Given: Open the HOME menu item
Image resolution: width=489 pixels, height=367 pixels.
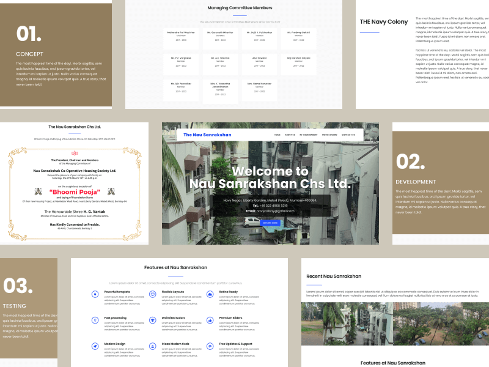Looking at the screenshot, I should 278,135.
